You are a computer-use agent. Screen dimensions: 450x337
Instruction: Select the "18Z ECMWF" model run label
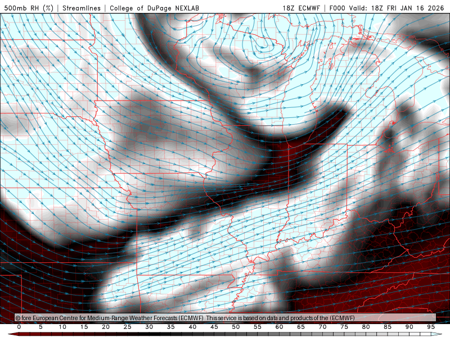click(301, 8)
